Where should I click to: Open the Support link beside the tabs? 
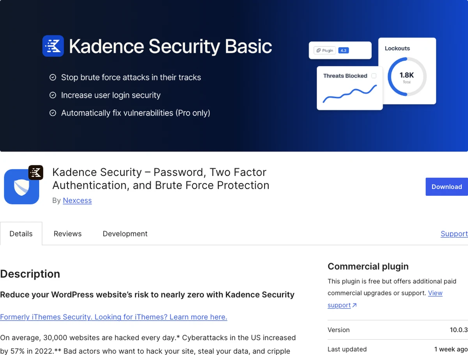[x=454, y=234]
